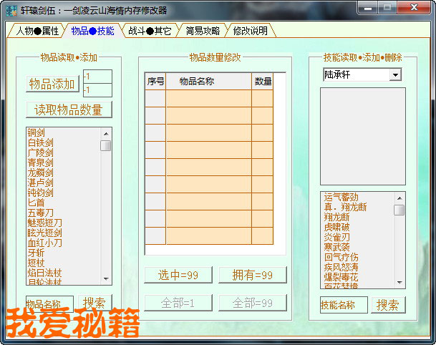This screenshot has height=345, width=436.
Task: Click the 技能名称 search input field
Action: pos(344,305)
